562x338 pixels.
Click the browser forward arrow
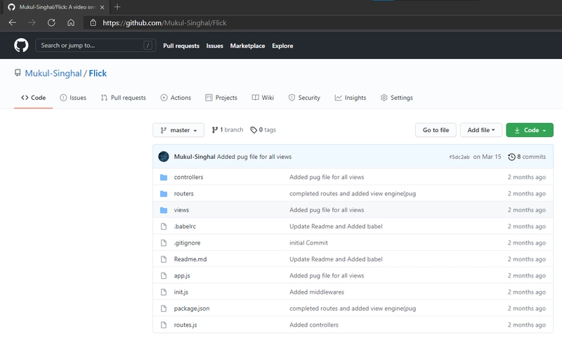pos(32,22)
